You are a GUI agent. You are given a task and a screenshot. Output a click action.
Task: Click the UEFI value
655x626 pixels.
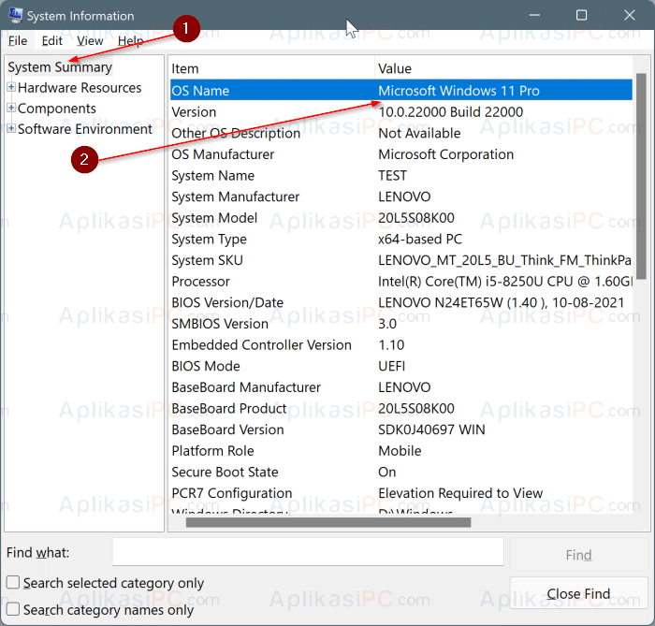391,366
